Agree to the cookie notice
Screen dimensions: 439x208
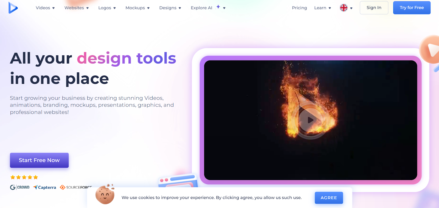329,198
